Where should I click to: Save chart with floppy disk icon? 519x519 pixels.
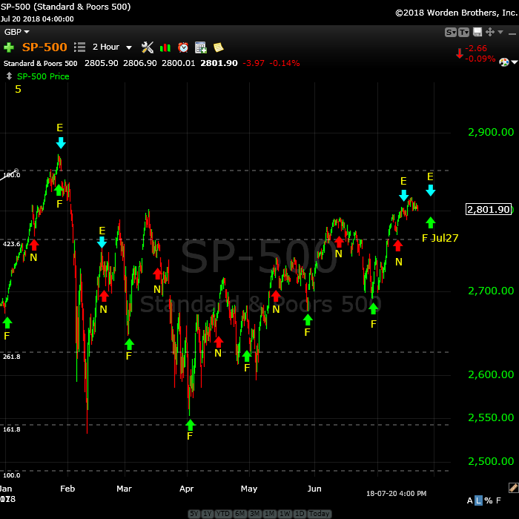[x=477, y=32]
